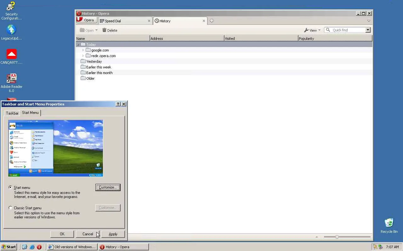This screenshot has height=251, width=403.
Task: Switch to the Taskbar tab in Properties
Action: (12, 113)
